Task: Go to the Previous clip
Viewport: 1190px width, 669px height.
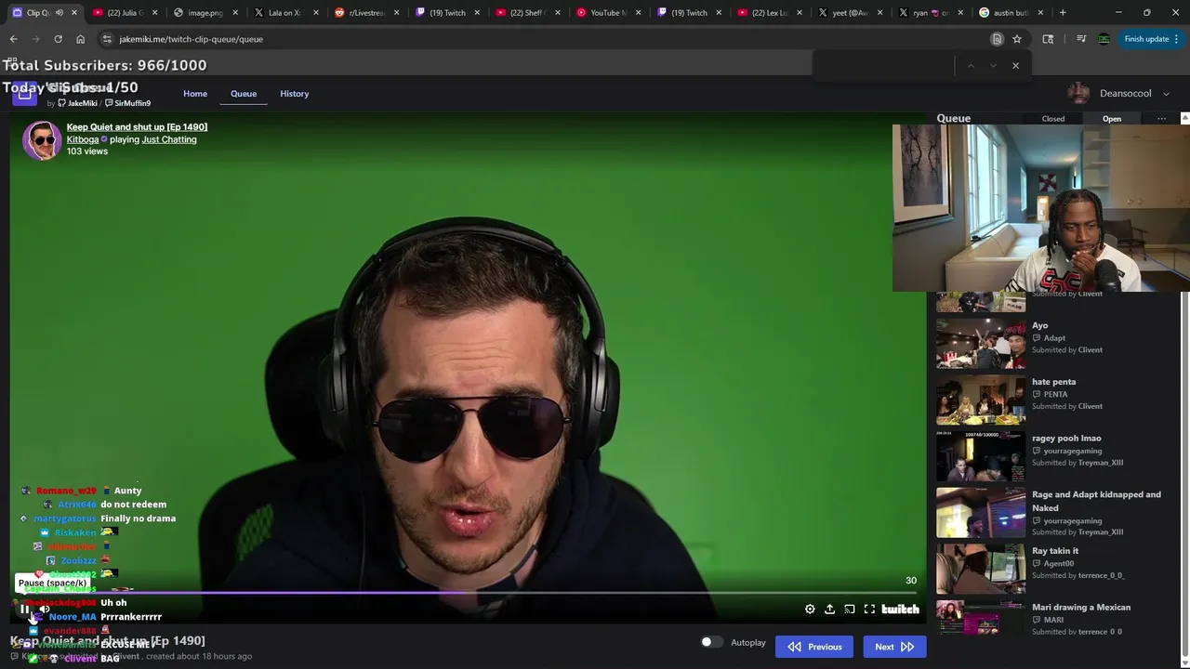Action: 814,647
